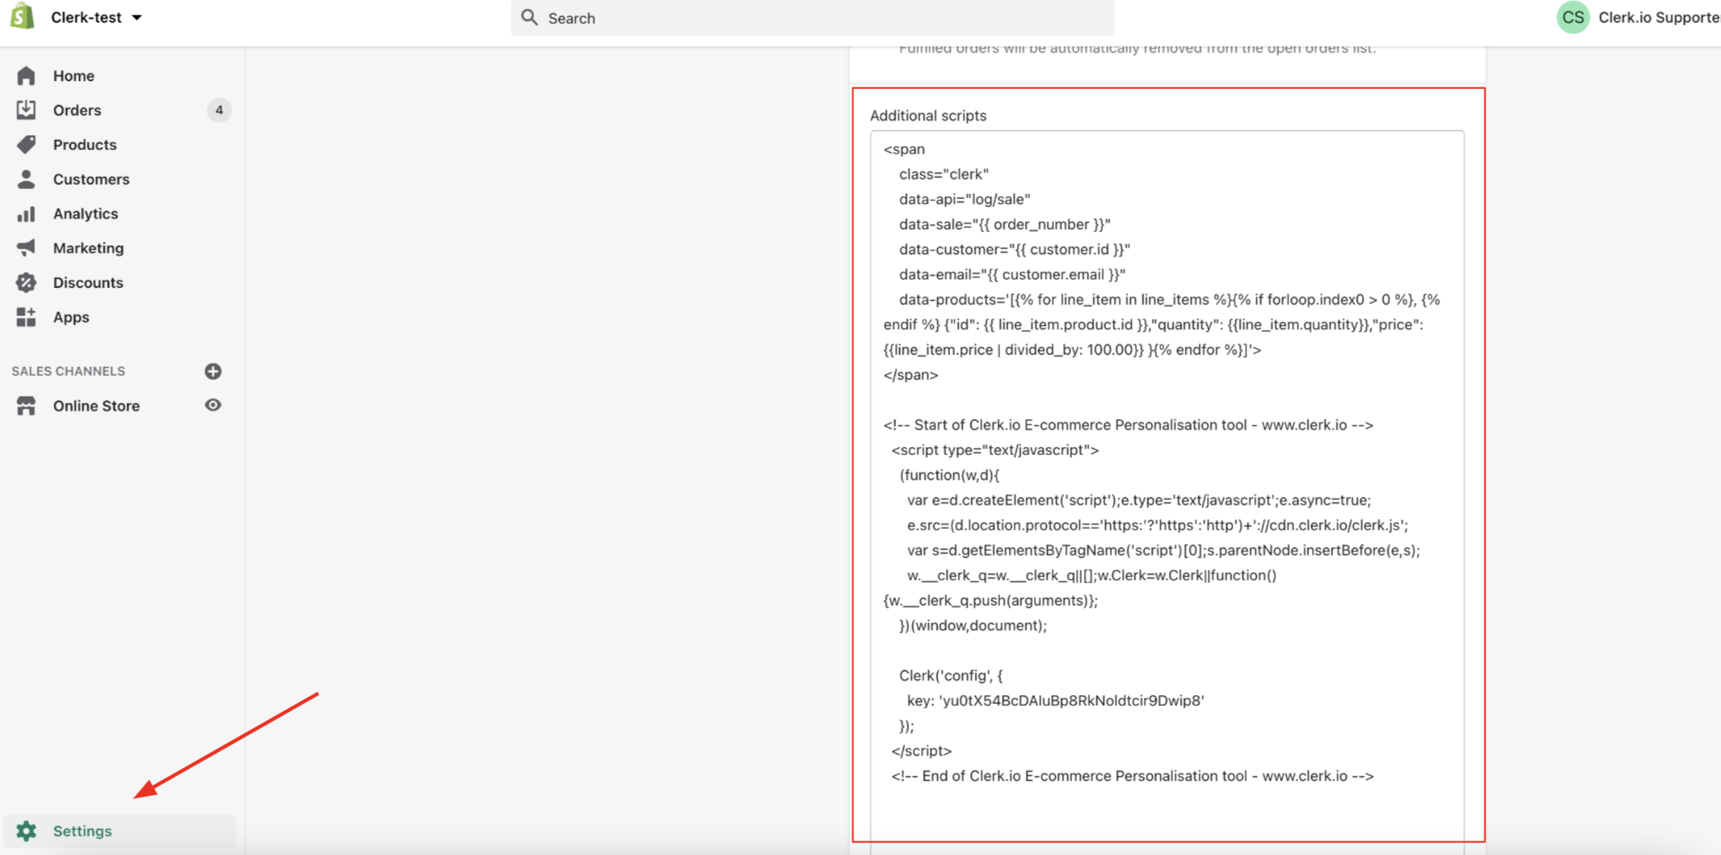Image resolution: width=1721 pixels, height=855 pixels.
Task: Click the Marketing megaphone icon
Action: (x=26, y=248)
